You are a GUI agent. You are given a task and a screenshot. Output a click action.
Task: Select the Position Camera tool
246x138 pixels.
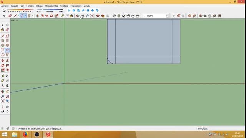(x=3, y=107)
